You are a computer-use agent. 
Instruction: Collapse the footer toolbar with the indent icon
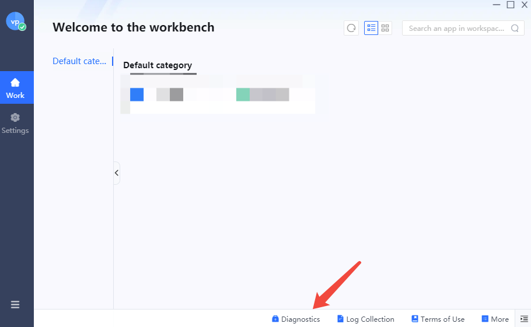[x=524, y=319]
